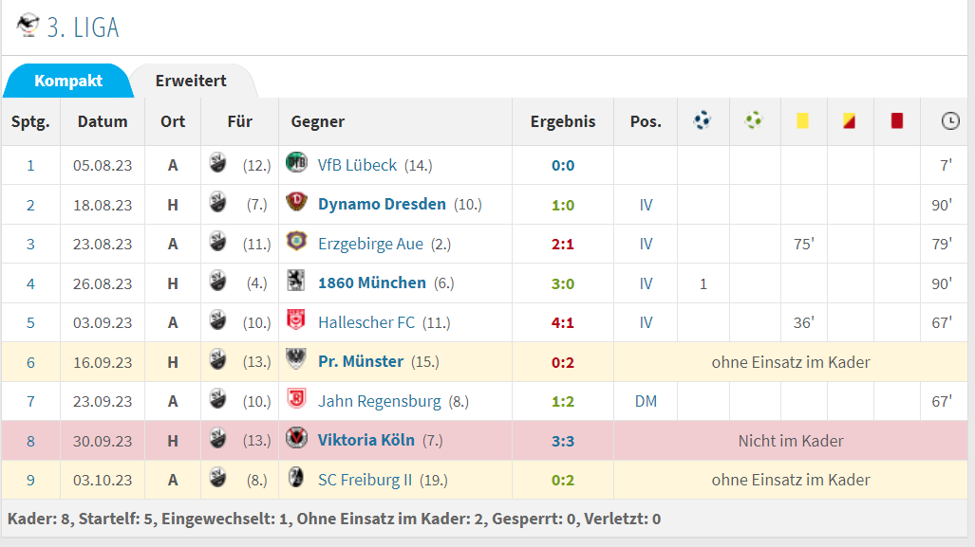Click the SC Freiburg II team link

(x=365, y=480)
